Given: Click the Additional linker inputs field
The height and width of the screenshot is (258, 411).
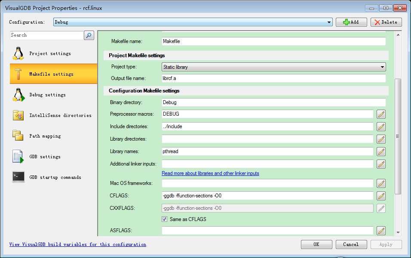Looking at the screenshot, I should (267, 164).
